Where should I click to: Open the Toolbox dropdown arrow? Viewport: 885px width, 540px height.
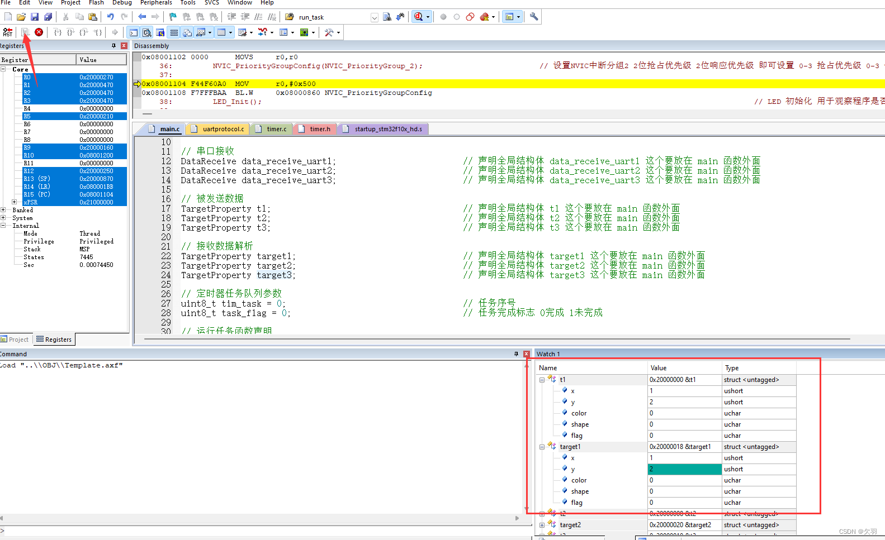click(x=338, y=32)
